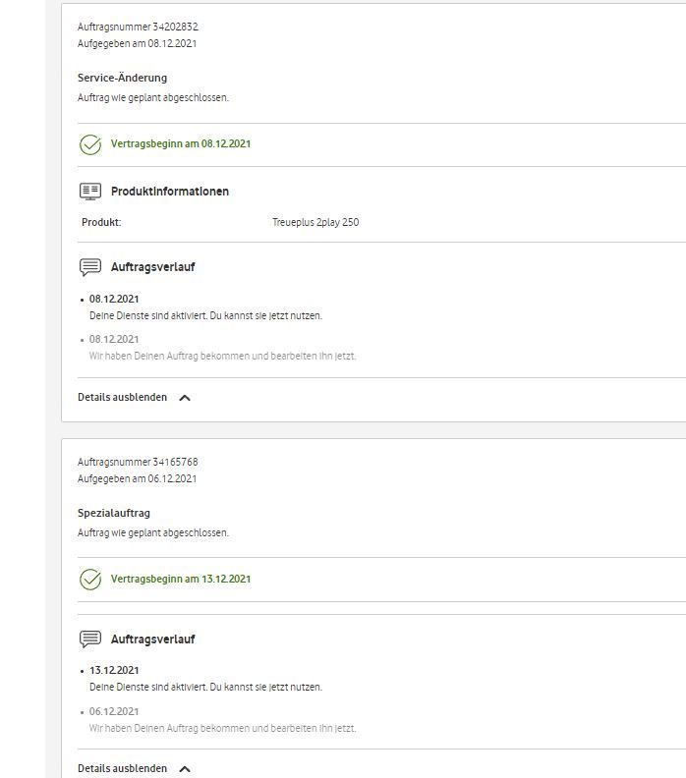Click Vertragsbeginn am 13.12.2021 status text
The width and height of the screenshot is (686, 778).
tap(181, 580)
